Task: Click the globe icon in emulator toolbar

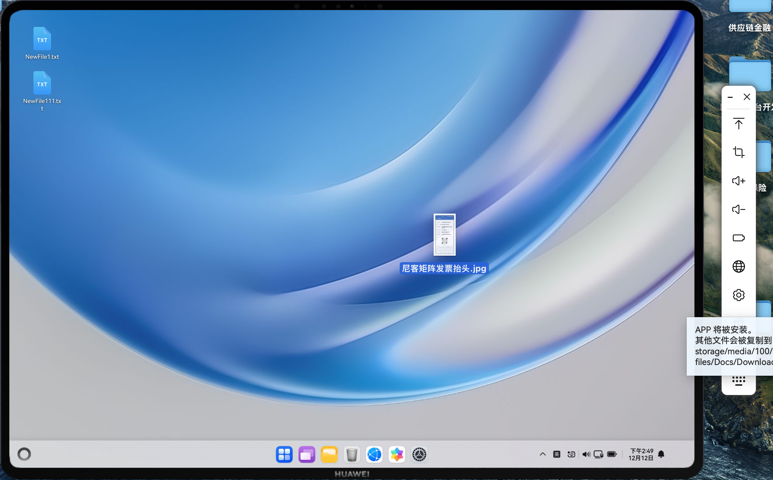Action: click(738, 266)
